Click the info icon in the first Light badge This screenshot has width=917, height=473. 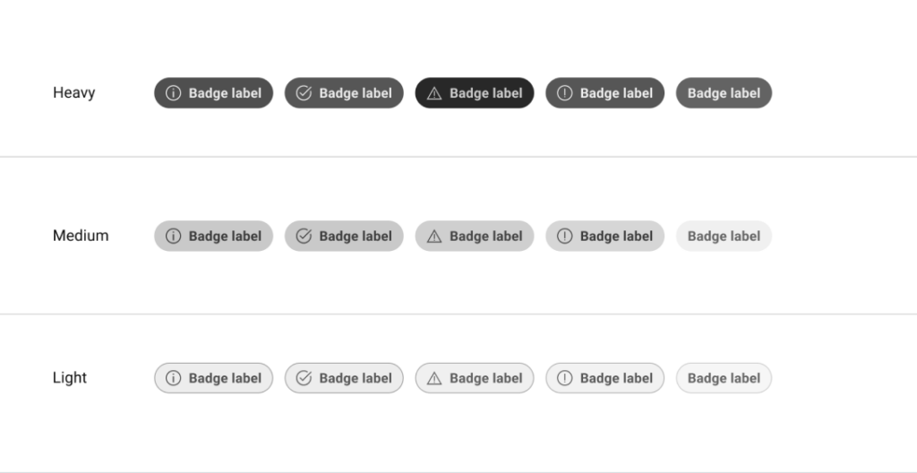[x=174, y=378]
